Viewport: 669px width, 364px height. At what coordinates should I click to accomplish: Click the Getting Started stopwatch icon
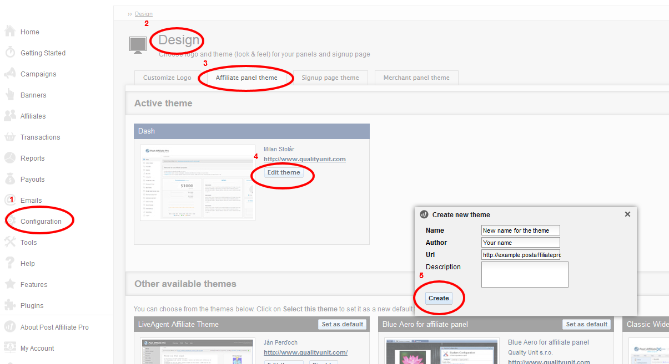[x=9, y=53]
